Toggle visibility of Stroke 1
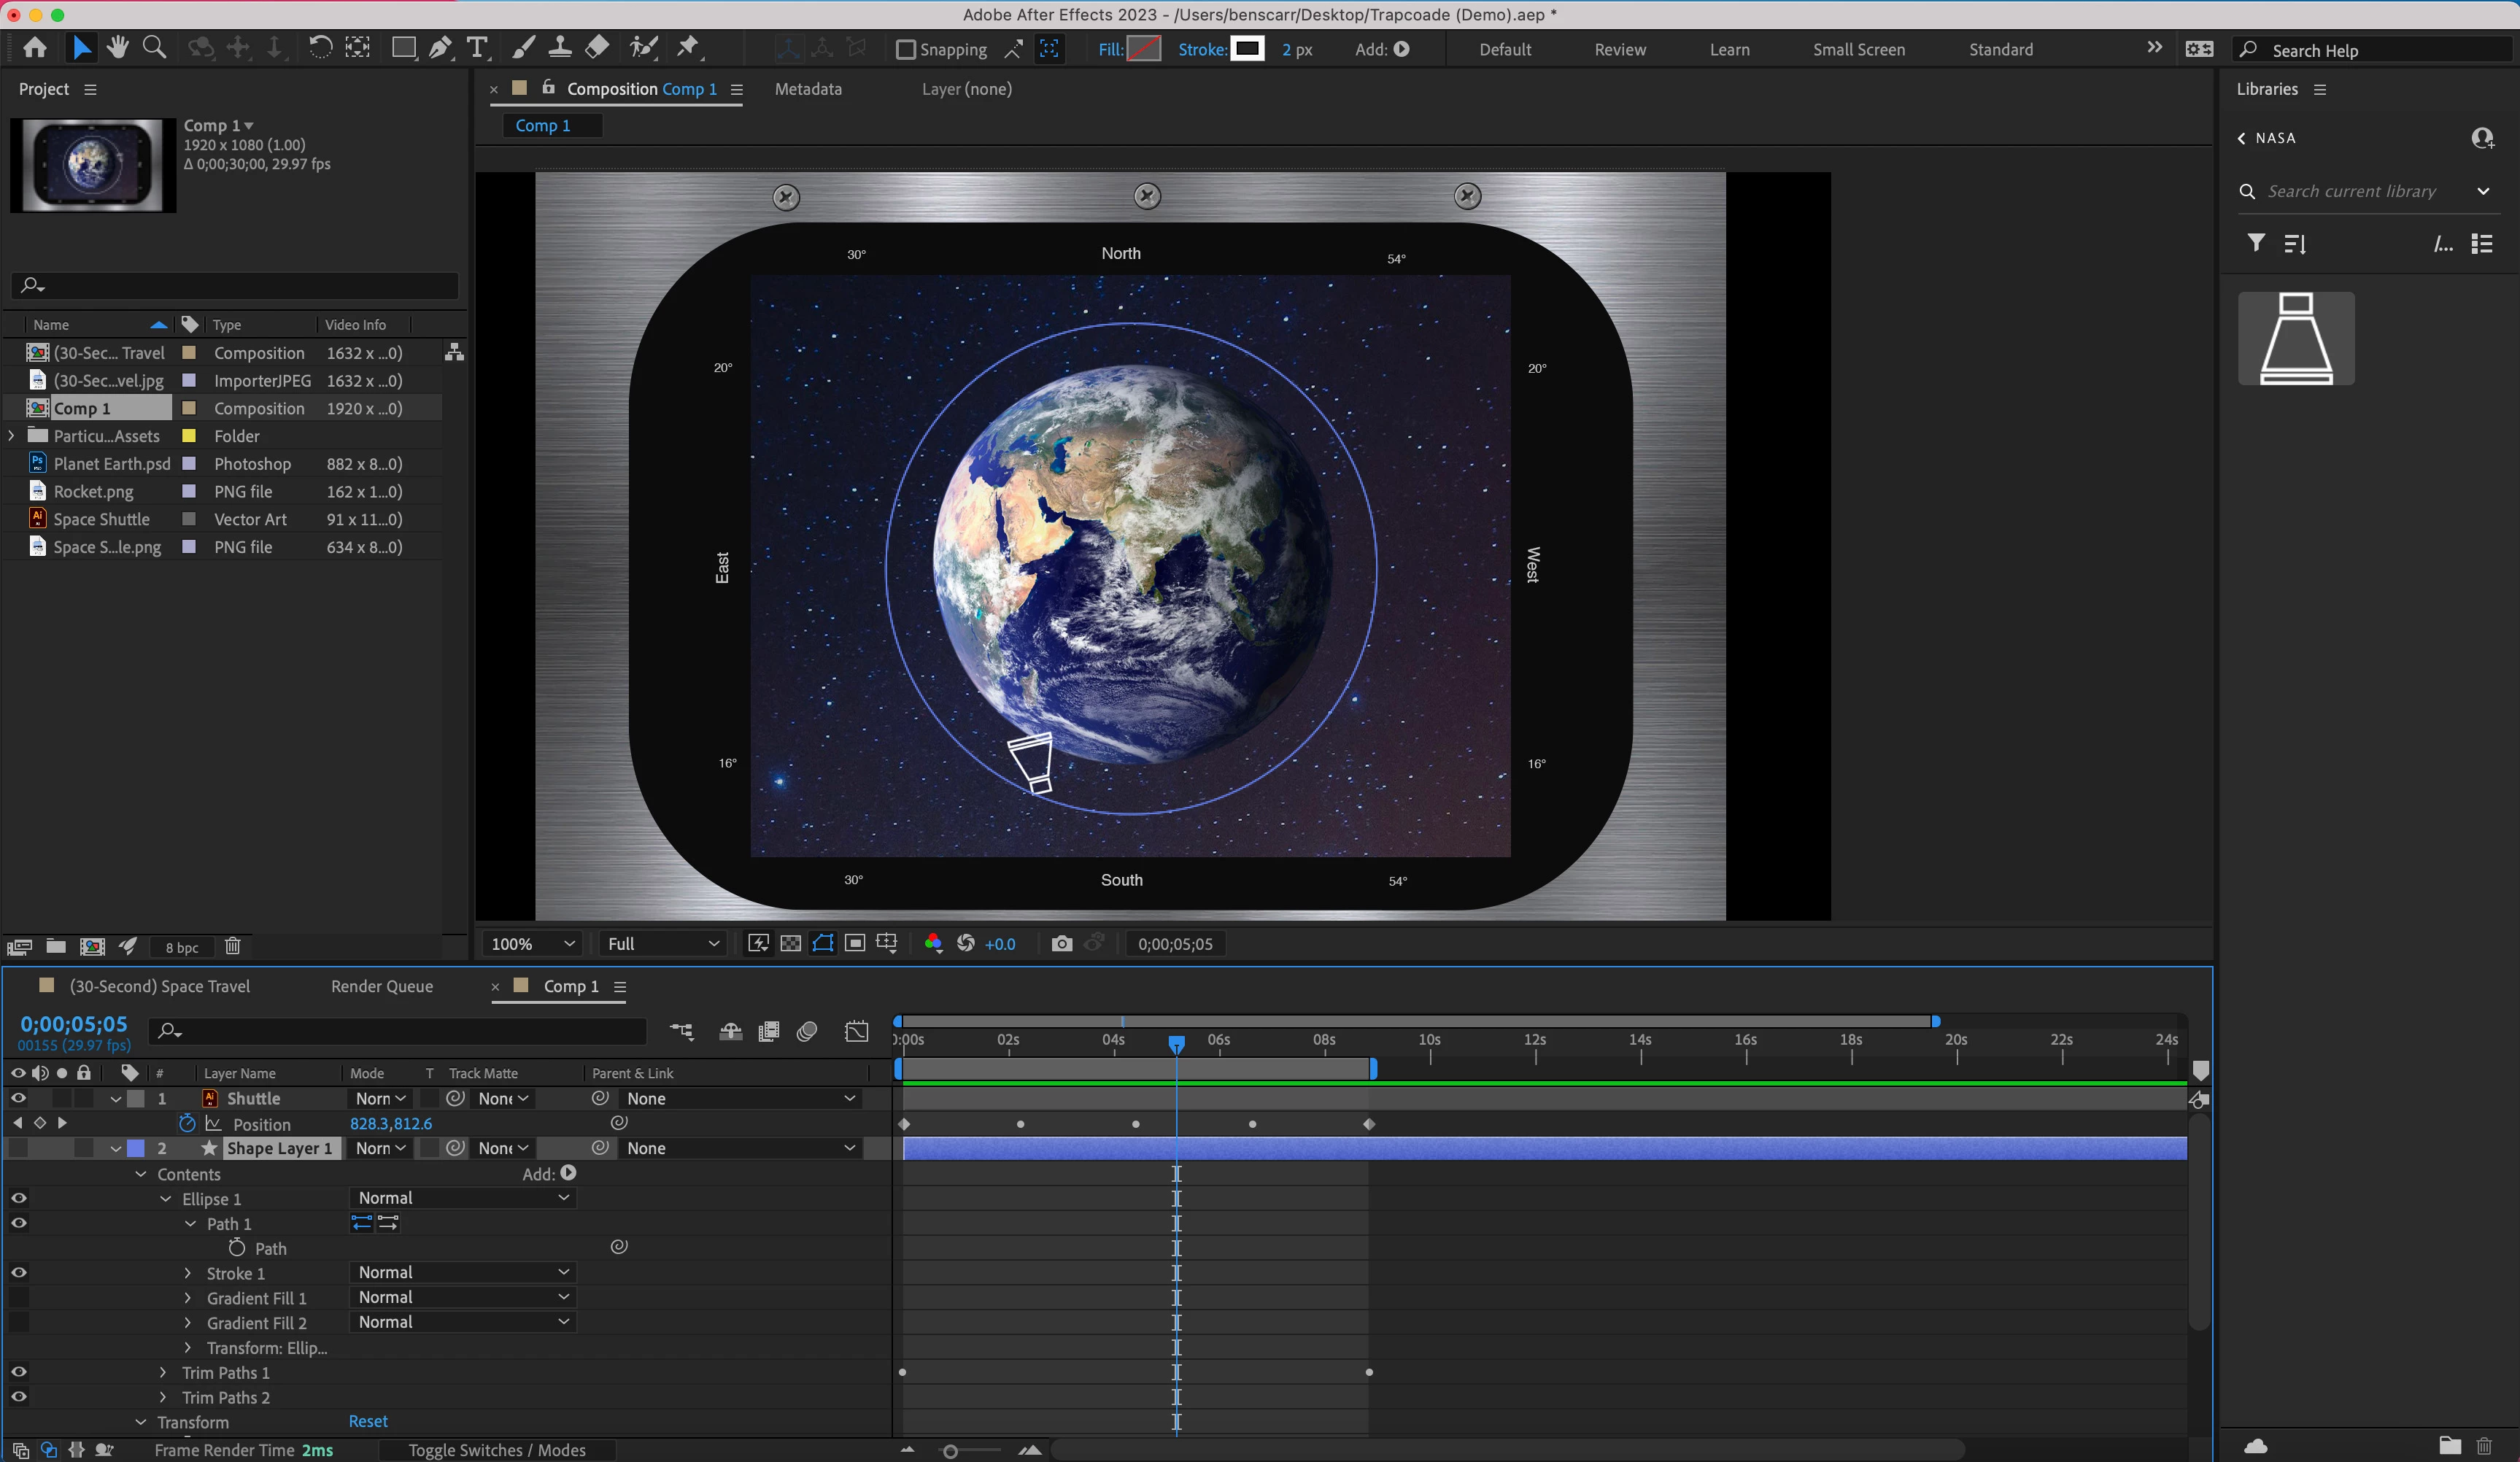 coord(18,1273)
